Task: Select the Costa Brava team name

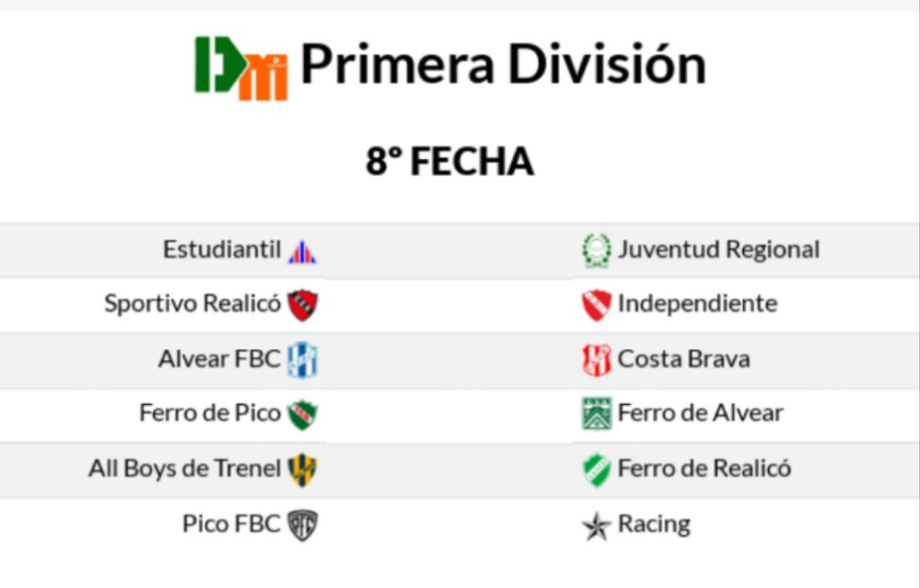Action: pos(684,359)
